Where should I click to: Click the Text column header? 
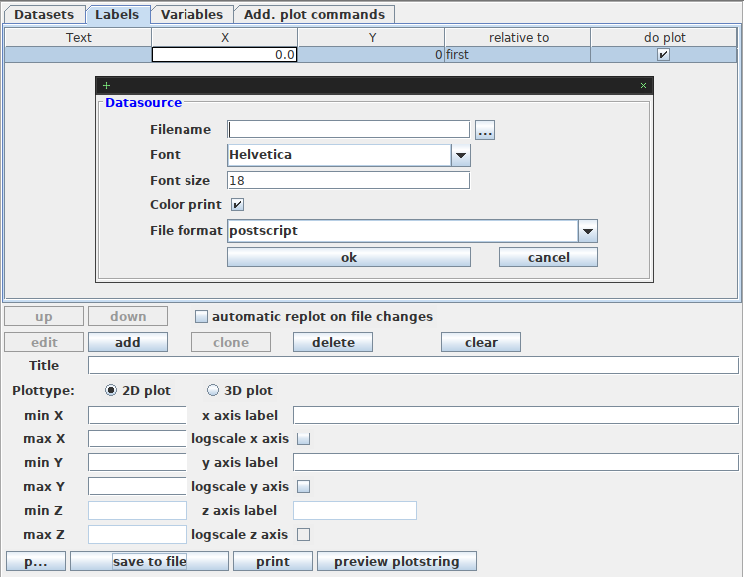[x=79, y=38]
